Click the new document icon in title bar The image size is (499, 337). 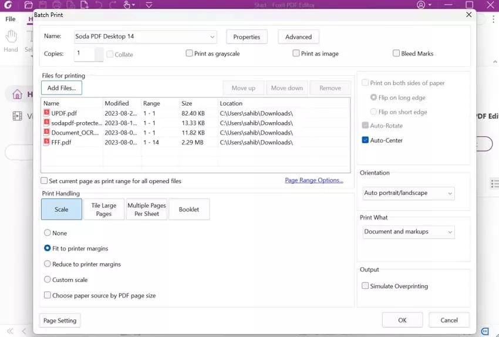tap(85, 5)
